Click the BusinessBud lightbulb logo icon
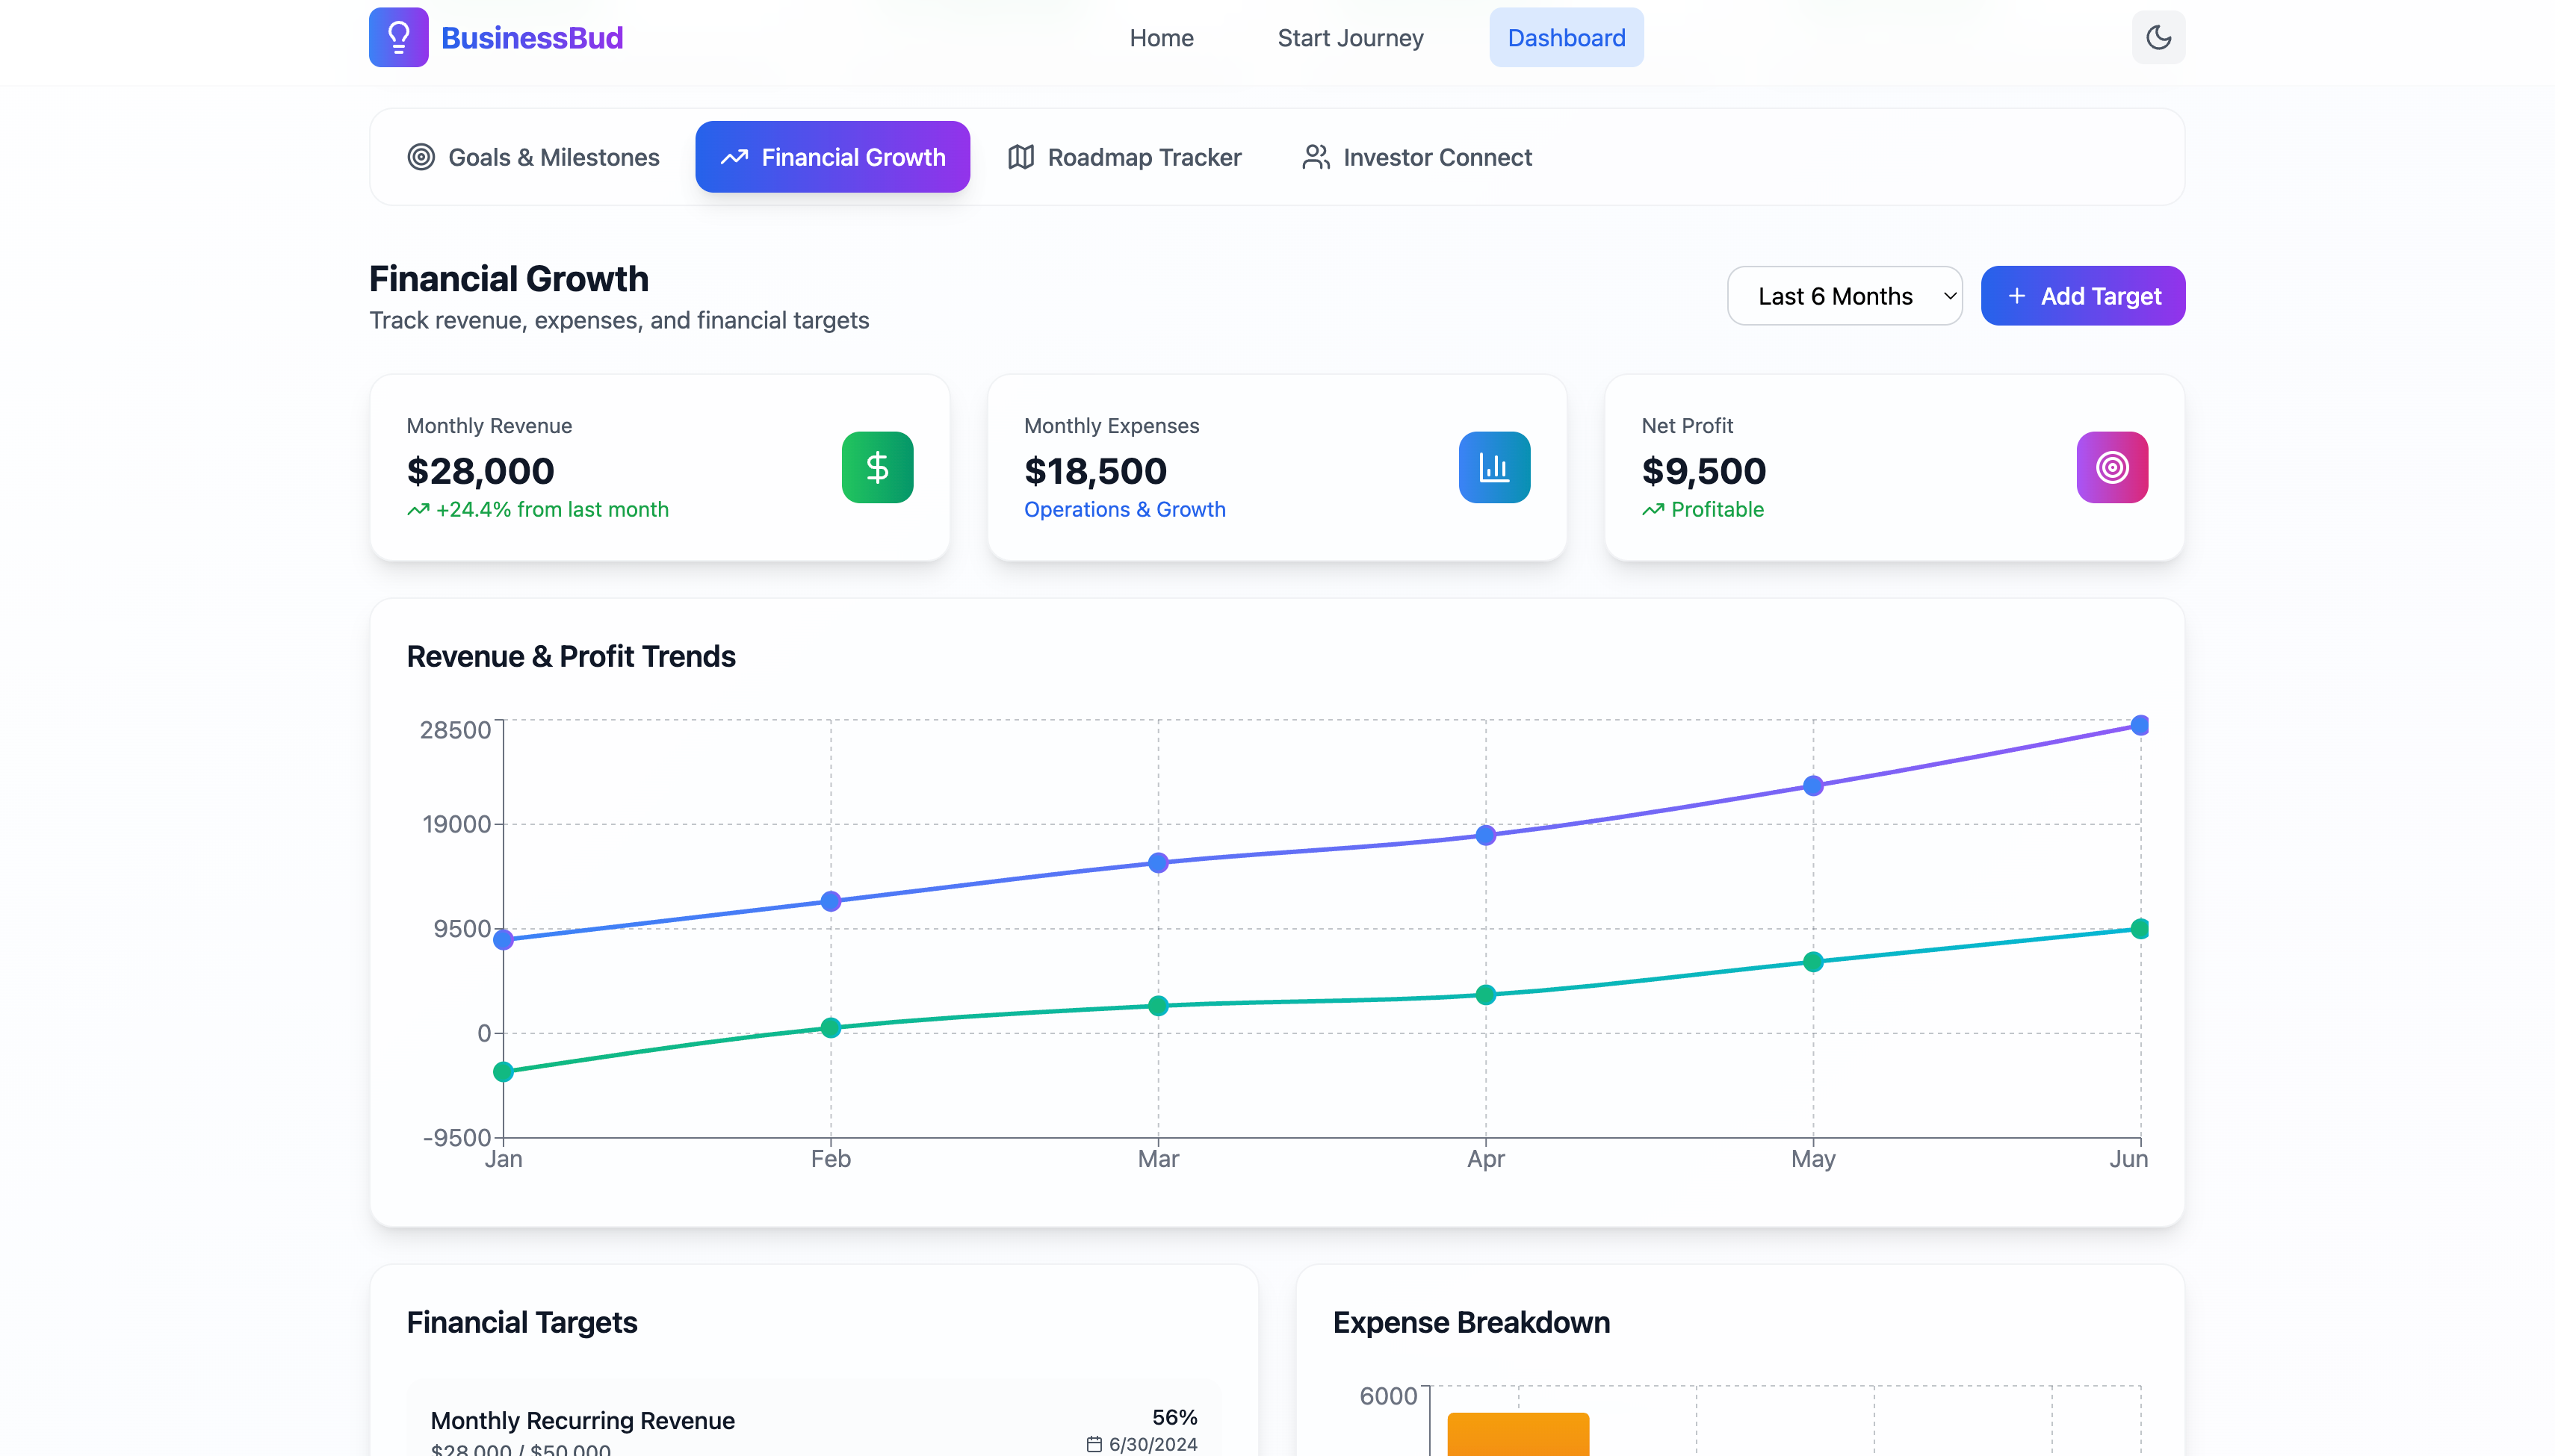This screenshot has width=2555, height=1456. click(398, 37)
